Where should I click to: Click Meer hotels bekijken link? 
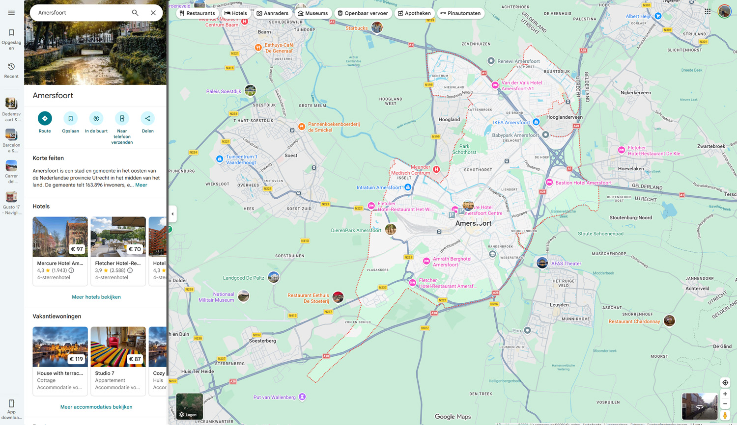[x=96, y=297]
